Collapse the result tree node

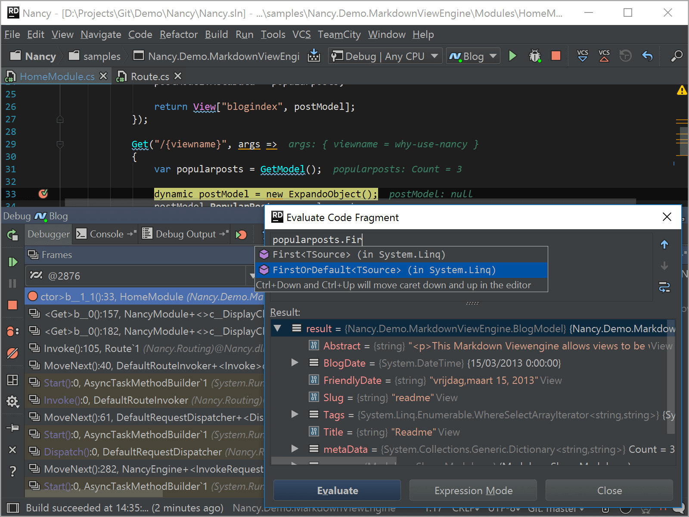tap(278, 329)
